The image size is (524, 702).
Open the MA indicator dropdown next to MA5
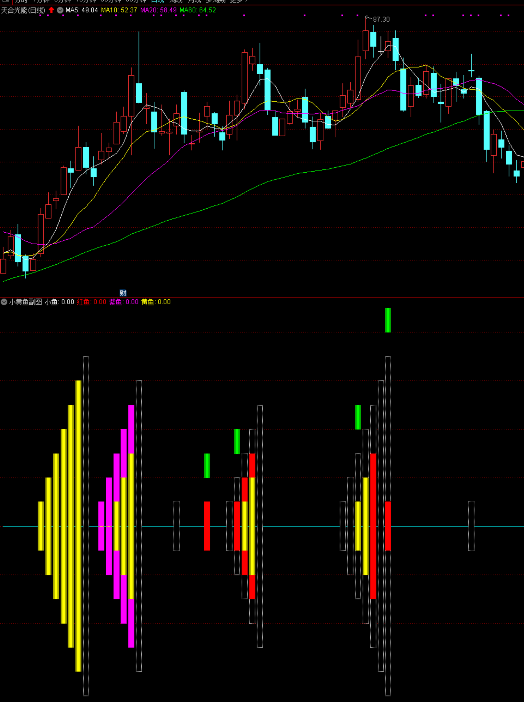pos(60,10)
